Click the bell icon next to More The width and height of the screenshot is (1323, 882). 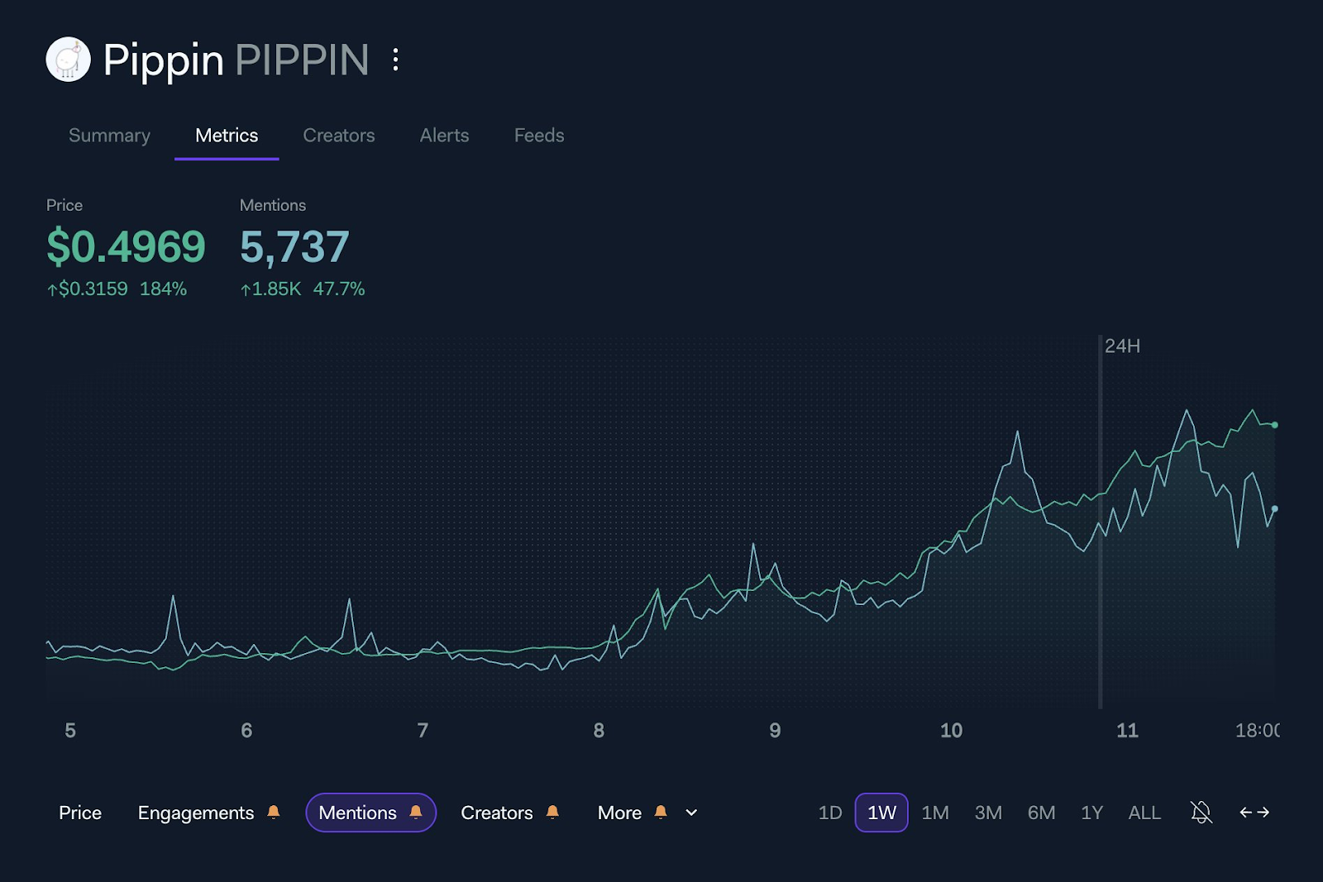pyautogui.click(x=659, y=813)
